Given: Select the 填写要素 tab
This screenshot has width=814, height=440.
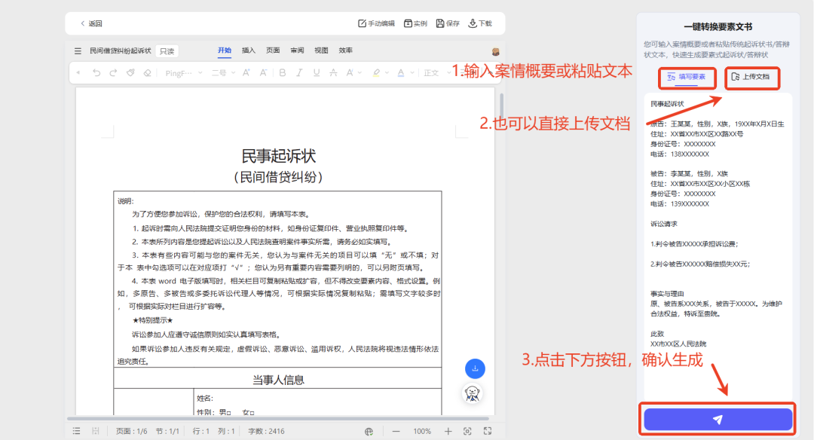Looking at the screenshot, I should (687, 78).
